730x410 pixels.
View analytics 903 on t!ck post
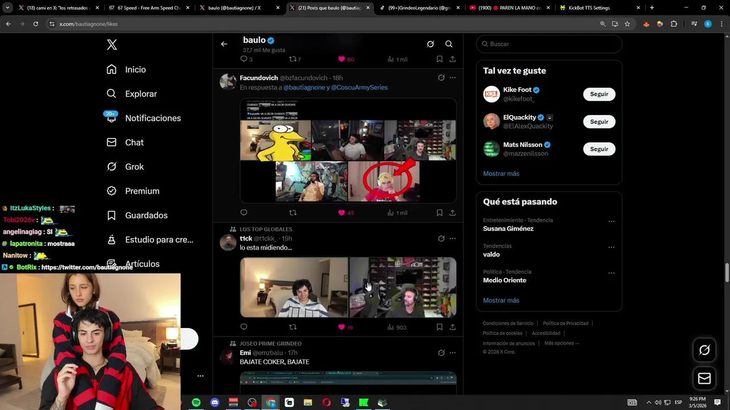[396, 327]
